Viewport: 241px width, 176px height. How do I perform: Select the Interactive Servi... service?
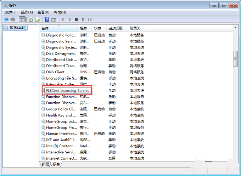(93, 152)
